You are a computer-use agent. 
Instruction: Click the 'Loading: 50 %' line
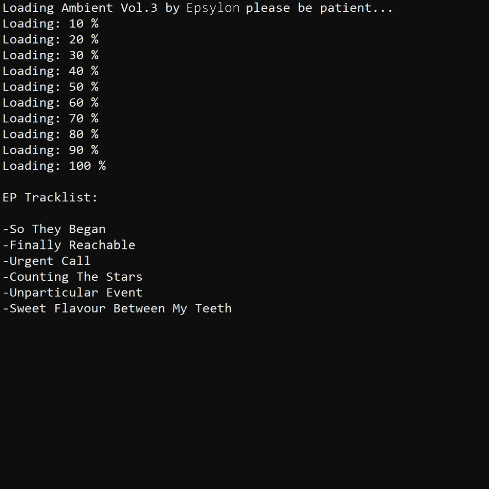coord(50,87)
